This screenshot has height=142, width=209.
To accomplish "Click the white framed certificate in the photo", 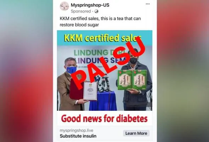I will [x=90, y=91].
